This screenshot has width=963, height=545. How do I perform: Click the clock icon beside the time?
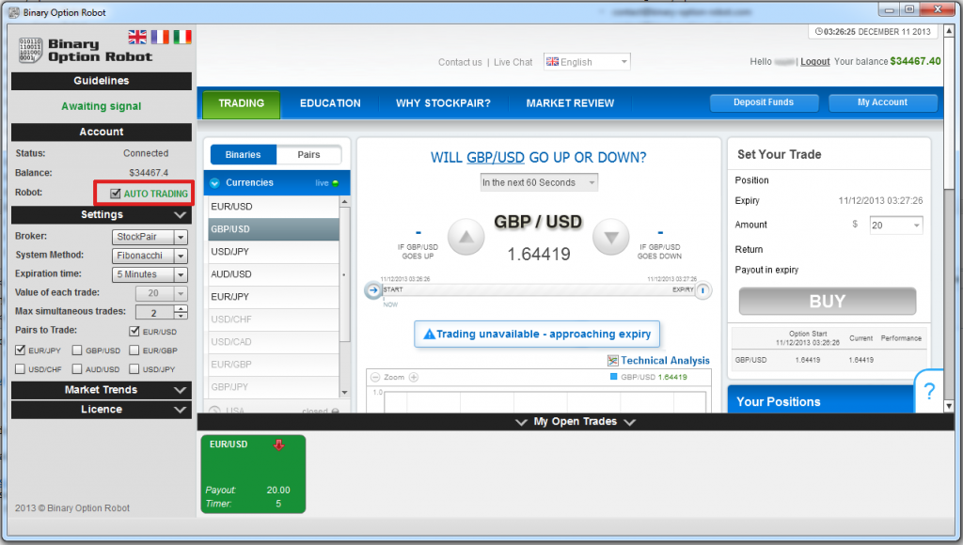tap(819, 31)
